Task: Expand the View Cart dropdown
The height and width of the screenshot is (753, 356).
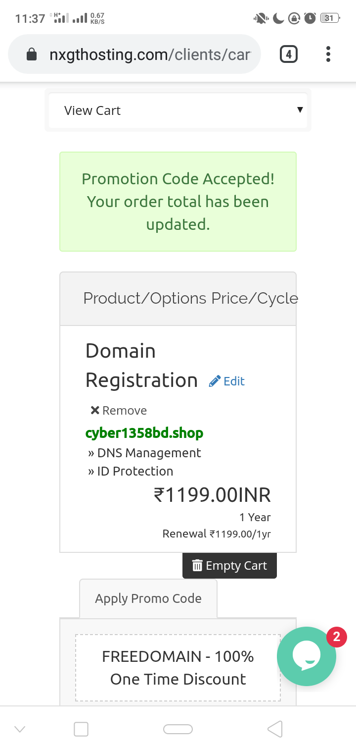Action: click(178, 110)
